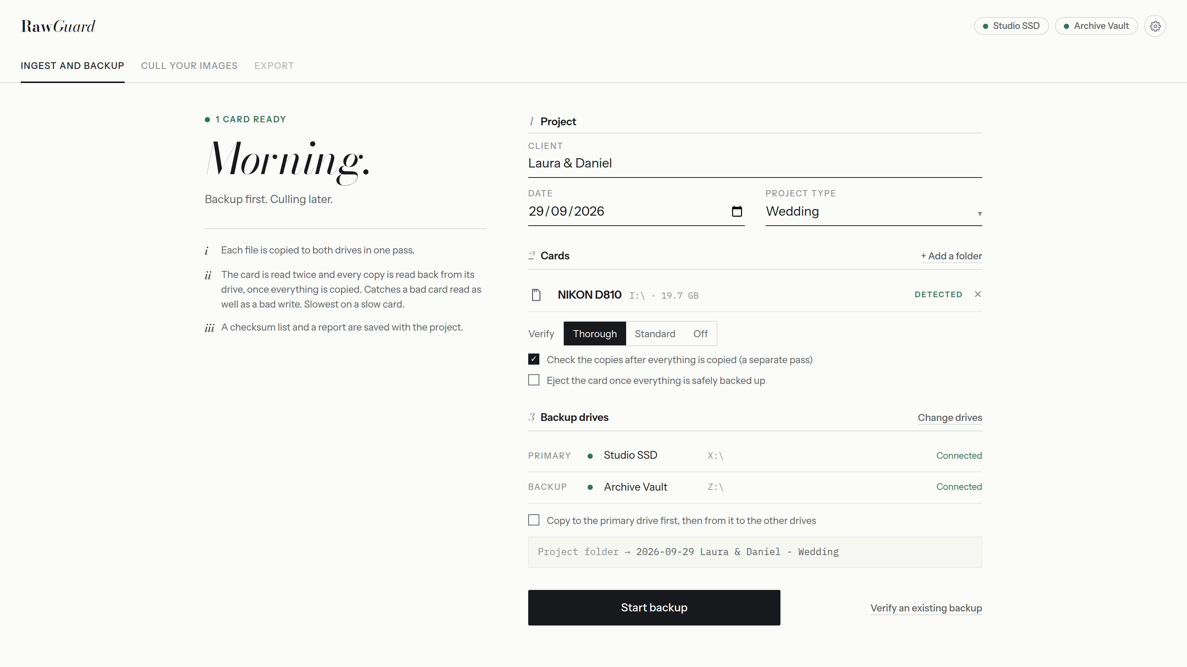The height and width of the screenshot is (667, 1187).
Task: Click the 1 CARD READY indicator
Action: (246, 119)
